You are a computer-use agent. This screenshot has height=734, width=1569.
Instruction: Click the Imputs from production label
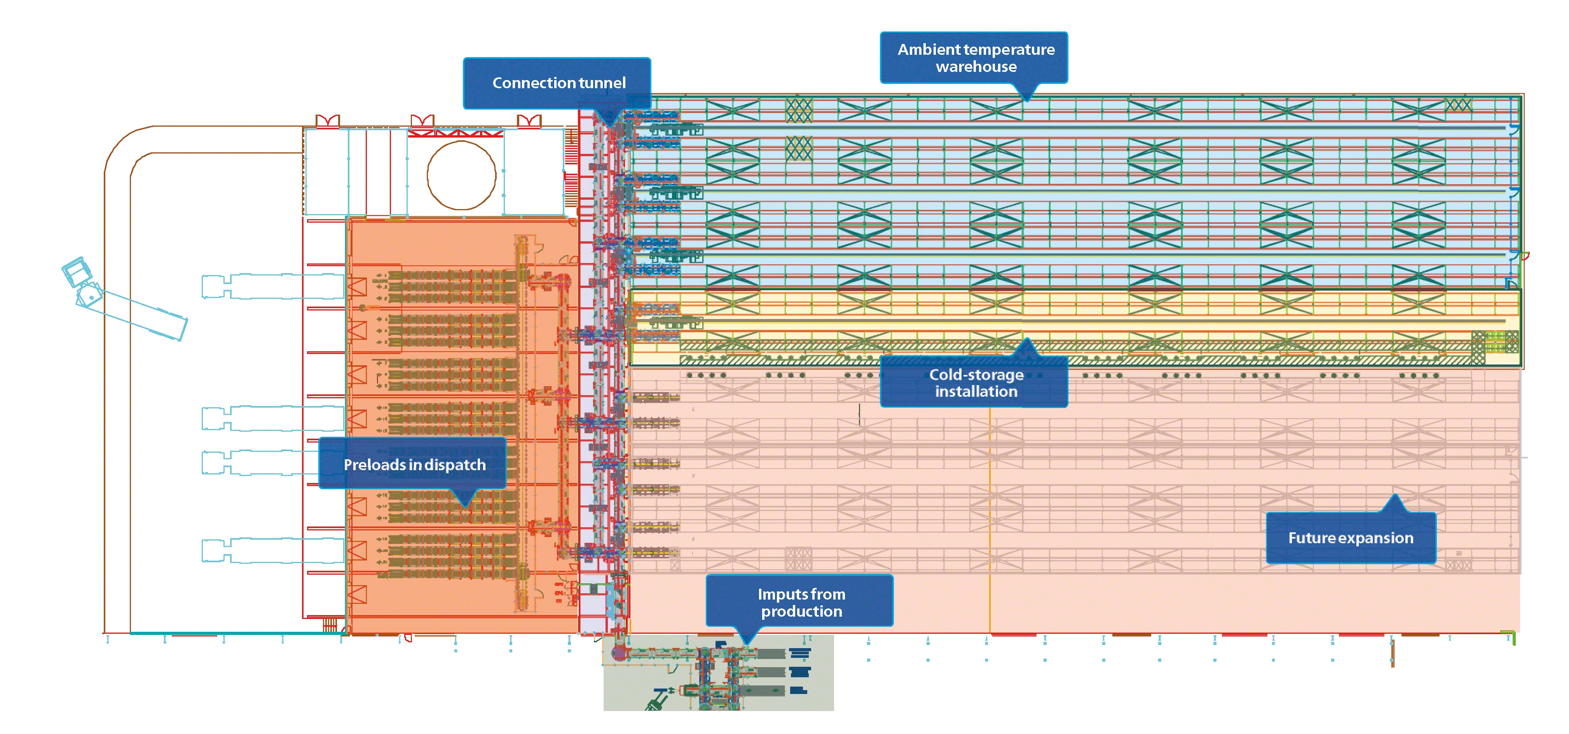click(800, 601)
